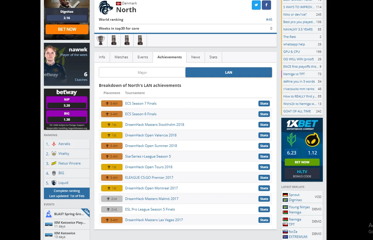Open Stats for ECS Season 6 Finals
The height and width of the screenshot is (240, 373).
[264, 114]
